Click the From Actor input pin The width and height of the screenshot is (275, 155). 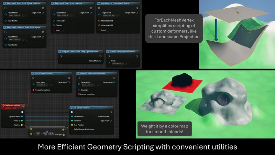[x=54, y=21]
